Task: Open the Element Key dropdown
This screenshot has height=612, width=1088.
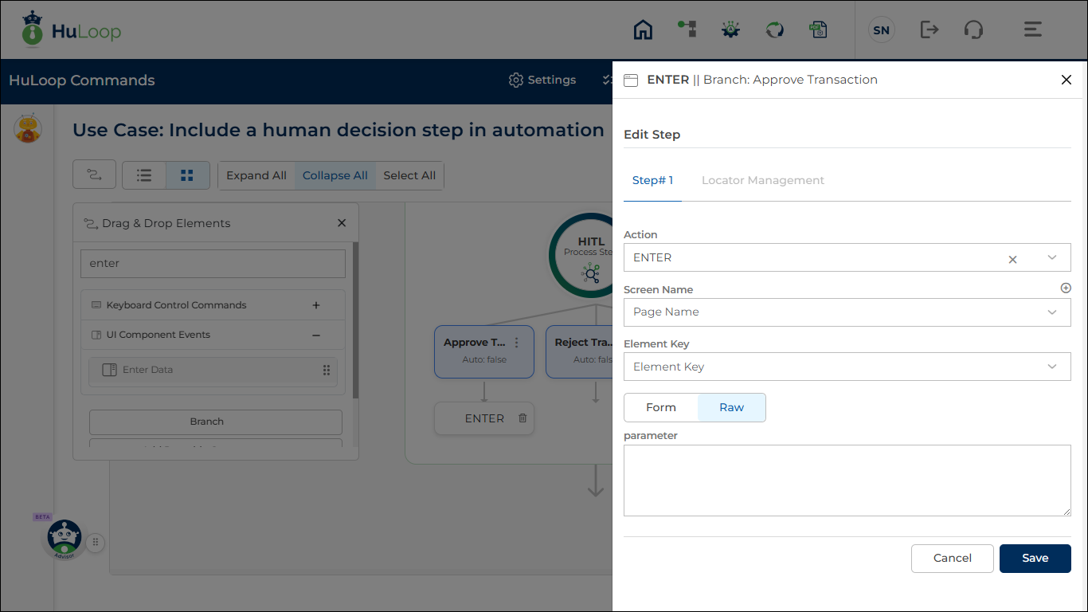Action: 847,367
